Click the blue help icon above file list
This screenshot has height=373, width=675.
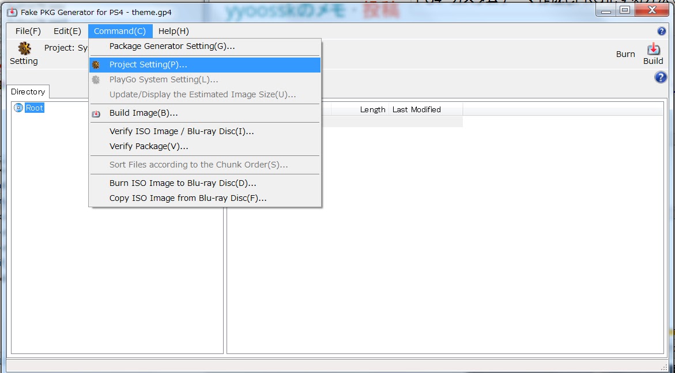661,77
